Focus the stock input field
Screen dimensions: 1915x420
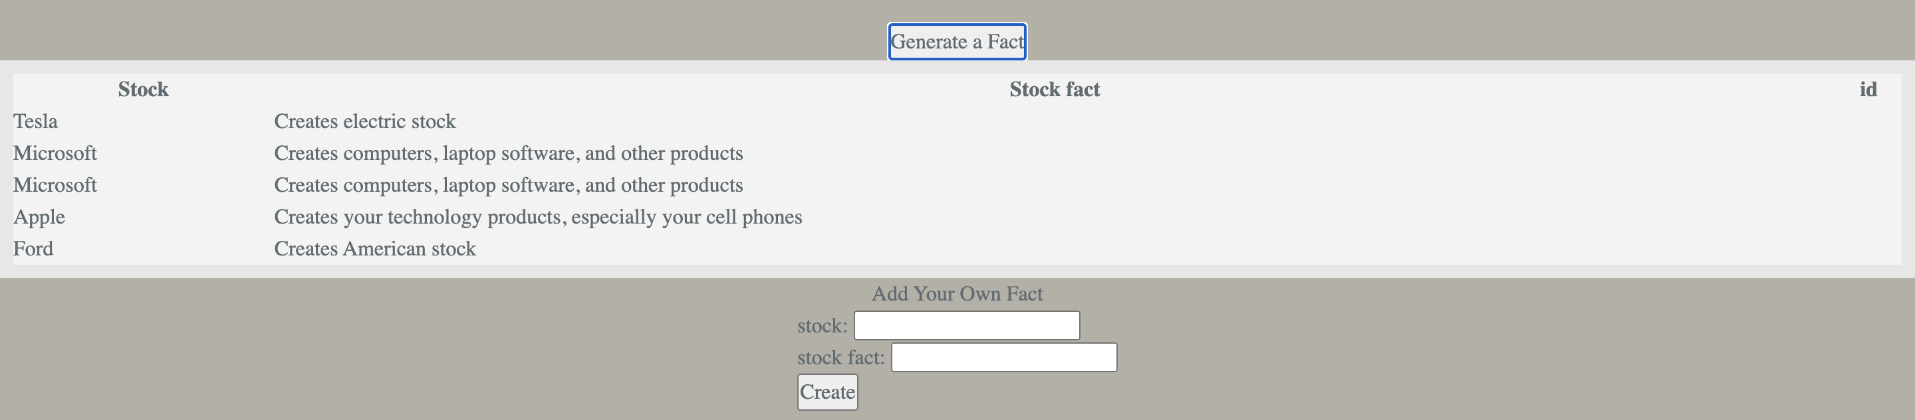(966, 326)
